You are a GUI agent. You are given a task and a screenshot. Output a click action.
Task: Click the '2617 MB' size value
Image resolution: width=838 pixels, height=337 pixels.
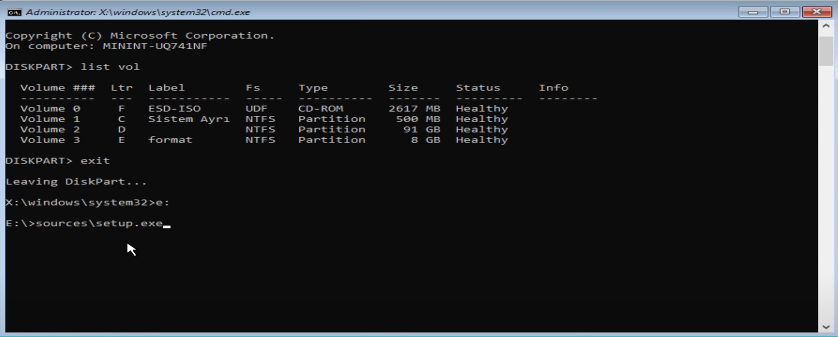coord(414,108)
